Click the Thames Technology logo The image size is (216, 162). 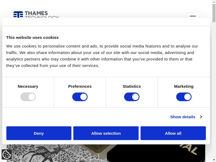(x=36, y=14)
